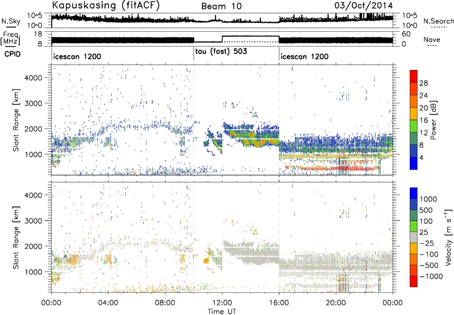Click the "Kapuskasing (fitACF)" plot title
The width and height of the screenshot is (454, 315).
pyautogui.click(x=106, y=5)
